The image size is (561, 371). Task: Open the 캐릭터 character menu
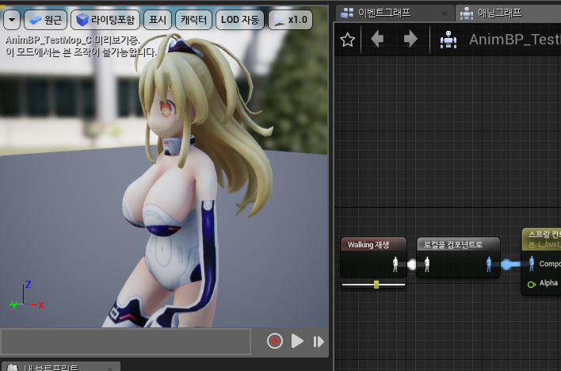[193, 20]
